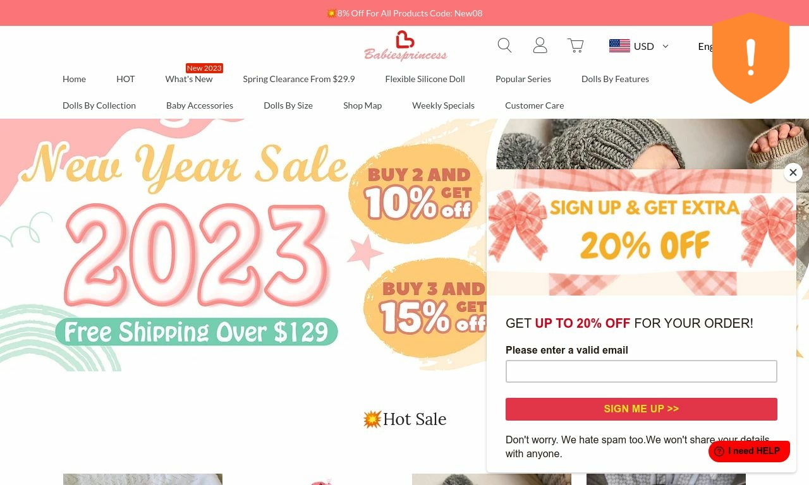Open the shopping cart icon
This screenshot has height=485, width=809.
[575, 45]
